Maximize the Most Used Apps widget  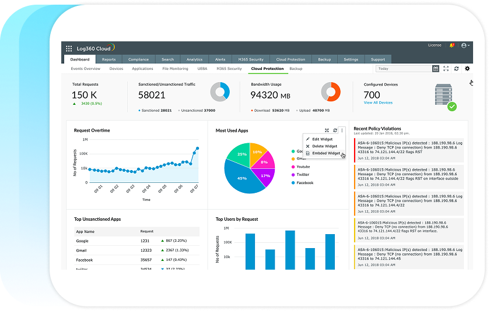pos(327,130)
